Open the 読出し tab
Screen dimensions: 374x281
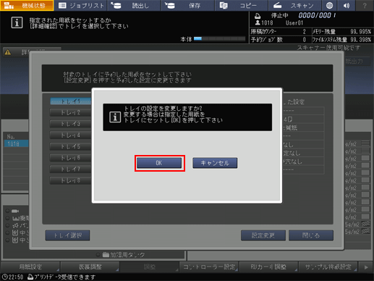tap(135, 5)
